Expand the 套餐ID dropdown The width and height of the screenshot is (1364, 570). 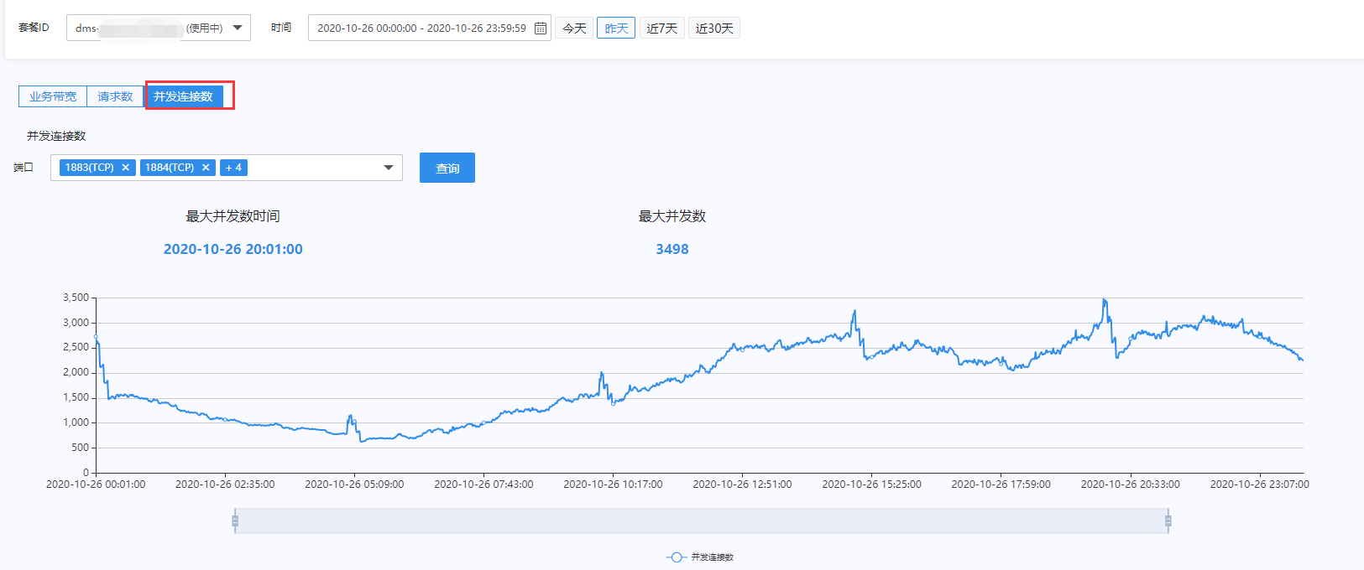point(238,28)
